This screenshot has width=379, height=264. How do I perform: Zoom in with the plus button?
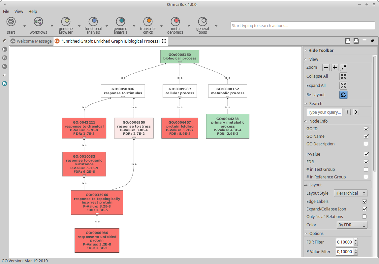(335, 67)
